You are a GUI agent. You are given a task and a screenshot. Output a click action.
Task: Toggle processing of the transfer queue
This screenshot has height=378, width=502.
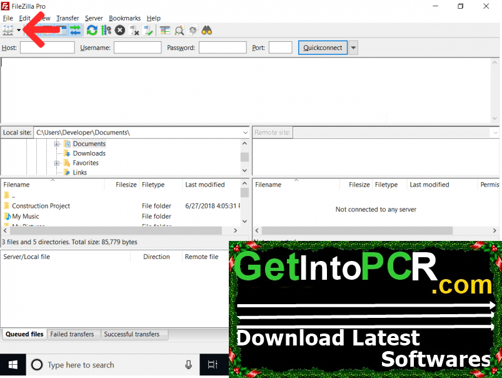click(x=106, y=31)
